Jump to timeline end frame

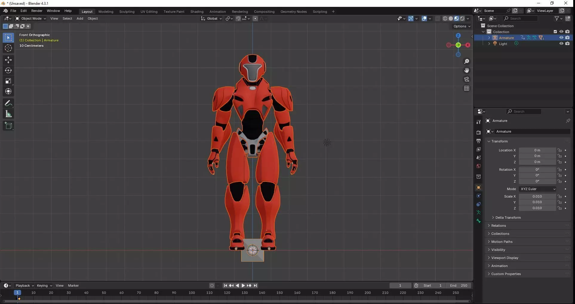(x=255, y=286)
